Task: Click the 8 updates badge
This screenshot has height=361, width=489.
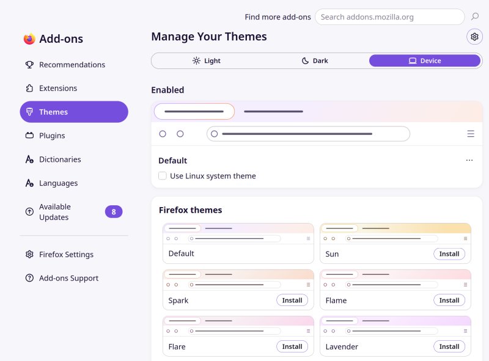Action: tap(114, 212)
